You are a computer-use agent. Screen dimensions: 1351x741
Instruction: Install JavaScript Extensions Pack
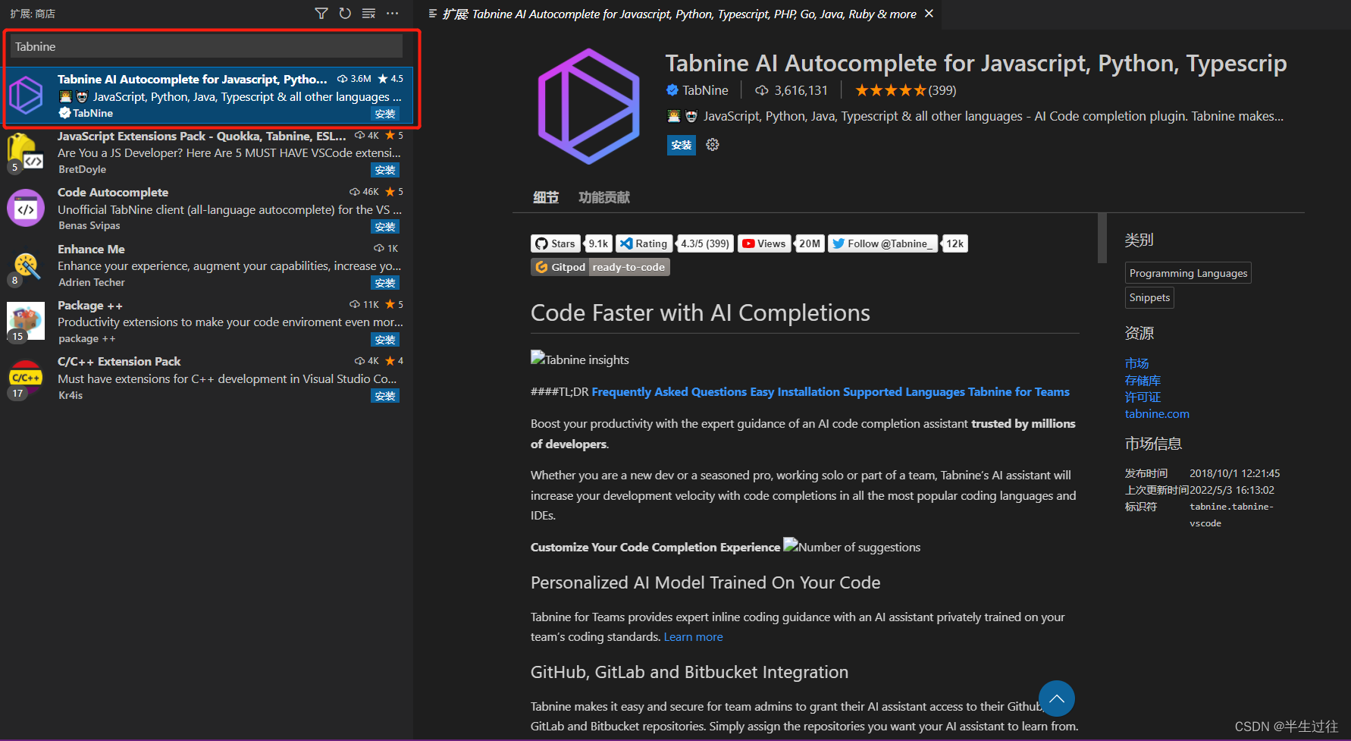(385, 171)
